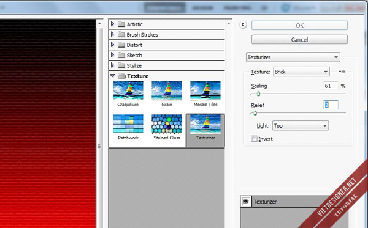Apply the Stained Glass filter thumbnail
The height and width of the screenshot is (228, 368).
tap(167, 123)
